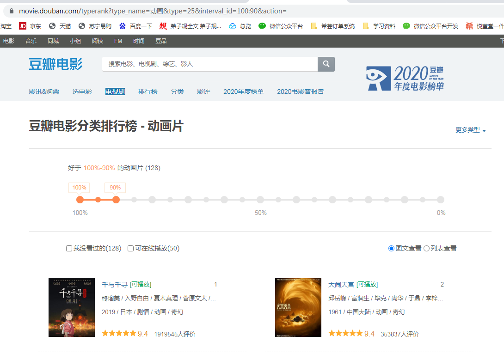This screenshot has height=354, width=504.
Task: Open the 总览 cloud bookmark
Action: pos(240,26)
